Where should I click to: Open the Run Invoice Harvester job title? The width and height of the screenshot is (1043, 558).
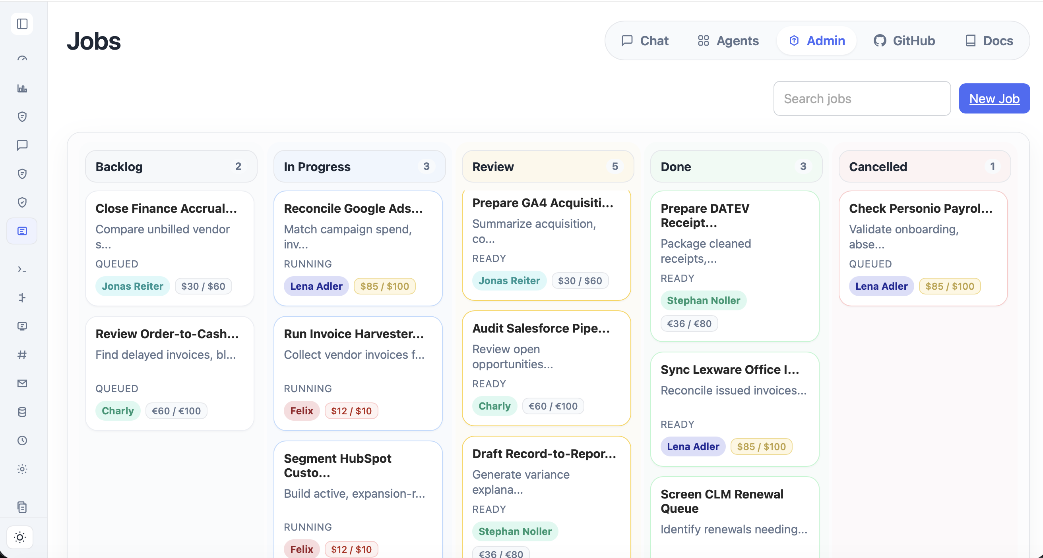(353, 334)
